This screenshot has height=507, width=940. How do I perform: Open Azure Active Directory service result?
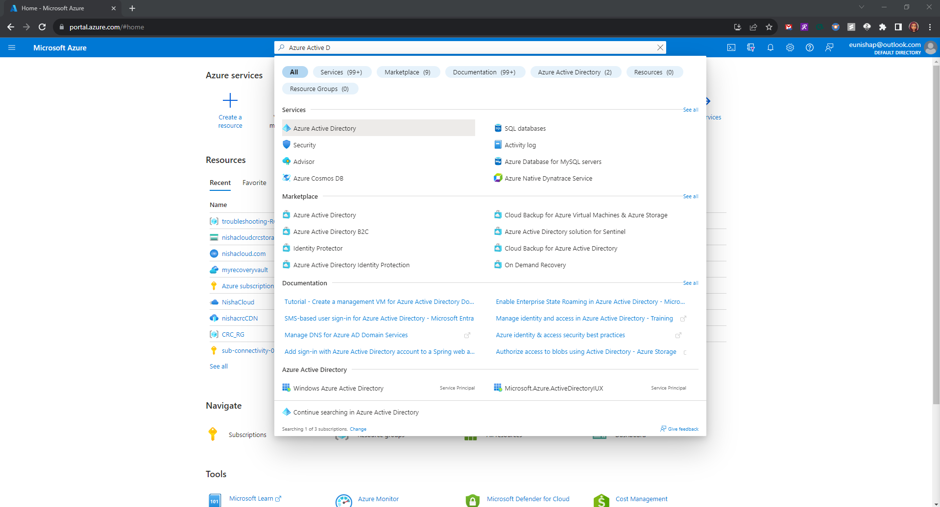(x=324, y=128)
